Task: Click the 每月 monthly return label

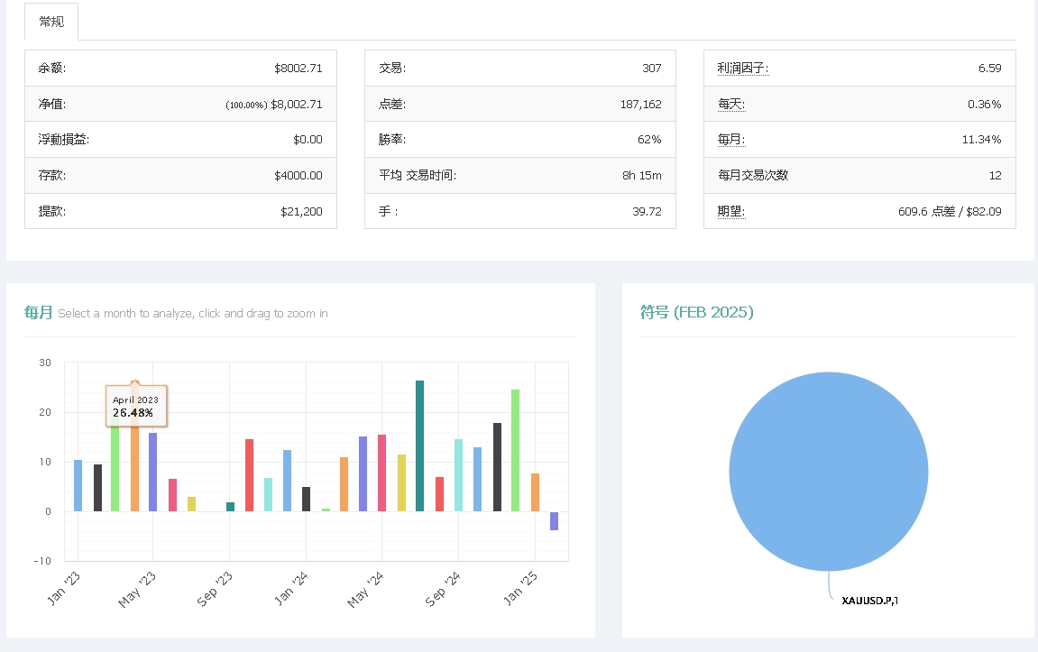Action: click(732, 139)
